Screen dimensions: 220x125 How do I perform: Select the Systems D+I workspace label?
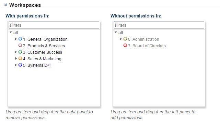click(37, 65)
